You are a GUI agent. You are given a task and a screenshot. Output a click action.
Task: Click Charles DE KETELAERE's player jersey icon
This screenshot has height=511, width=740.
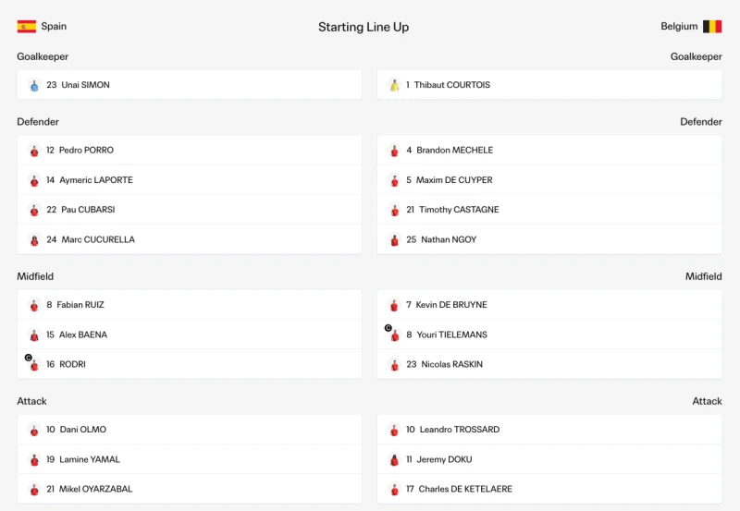click(394, 490)
